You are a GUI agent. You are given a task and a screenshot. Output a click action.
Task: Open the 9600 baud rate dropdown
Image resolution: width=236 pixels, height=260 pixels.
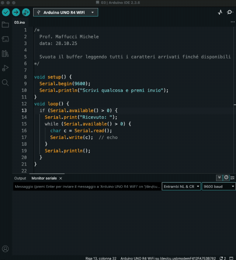click(218, 187)
